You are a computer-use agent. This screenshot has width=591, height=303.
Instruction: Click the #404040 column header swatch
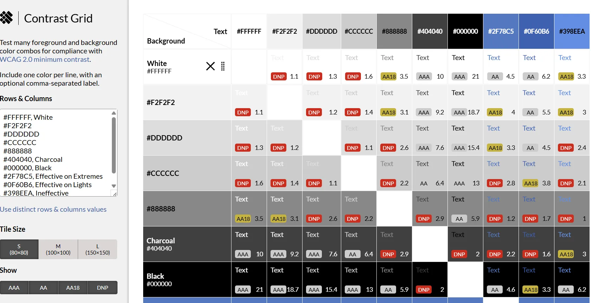[430, 31]
